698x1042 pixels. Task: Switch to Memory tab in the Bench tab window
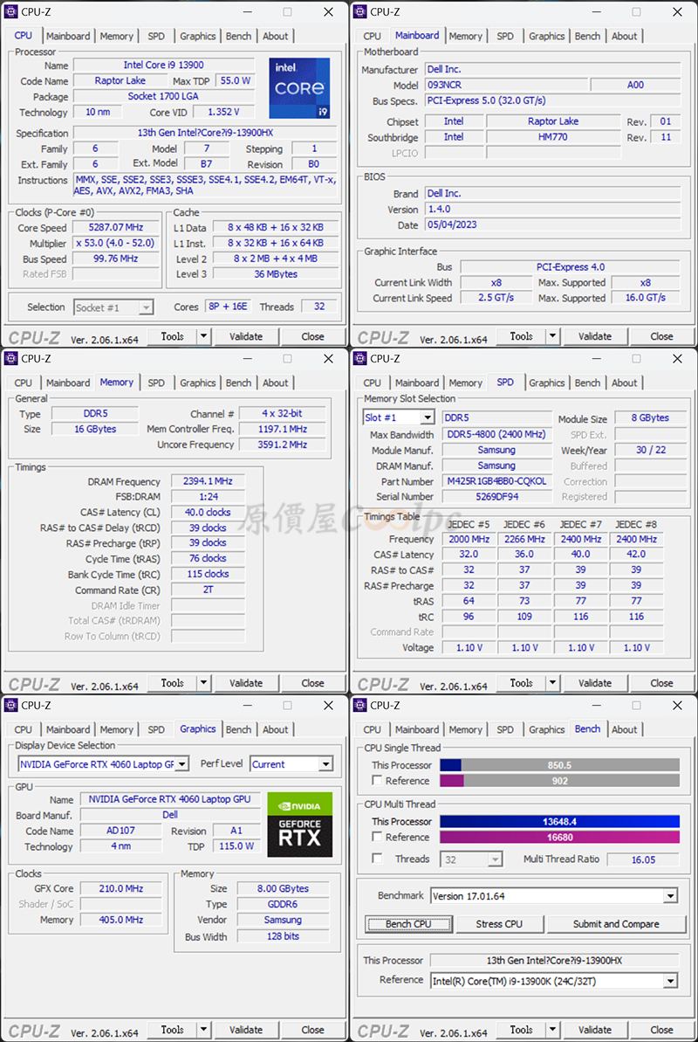(465, 729)
